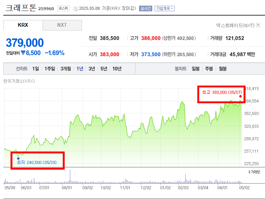Click the previous close value 385,500

(x=109, y=38)
